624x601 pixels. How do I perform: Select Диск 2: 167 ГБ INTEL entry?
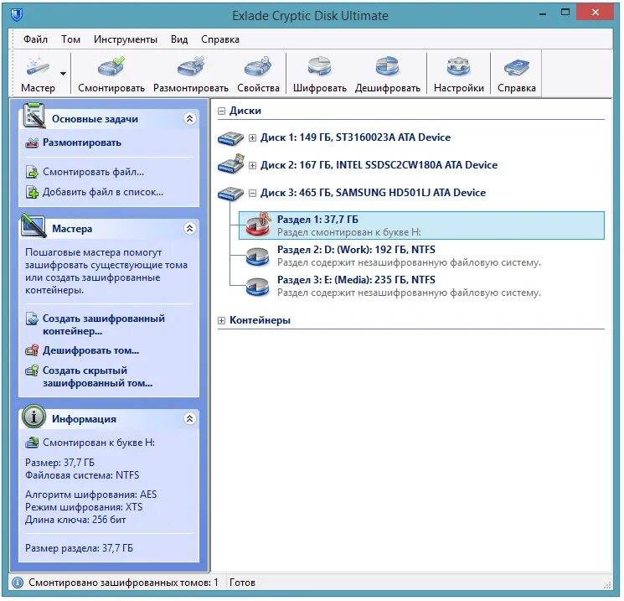pos(379,165)
